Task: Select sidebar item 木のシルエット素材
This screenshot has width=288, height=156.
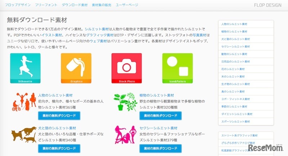Action: click(x=246, y=77)
